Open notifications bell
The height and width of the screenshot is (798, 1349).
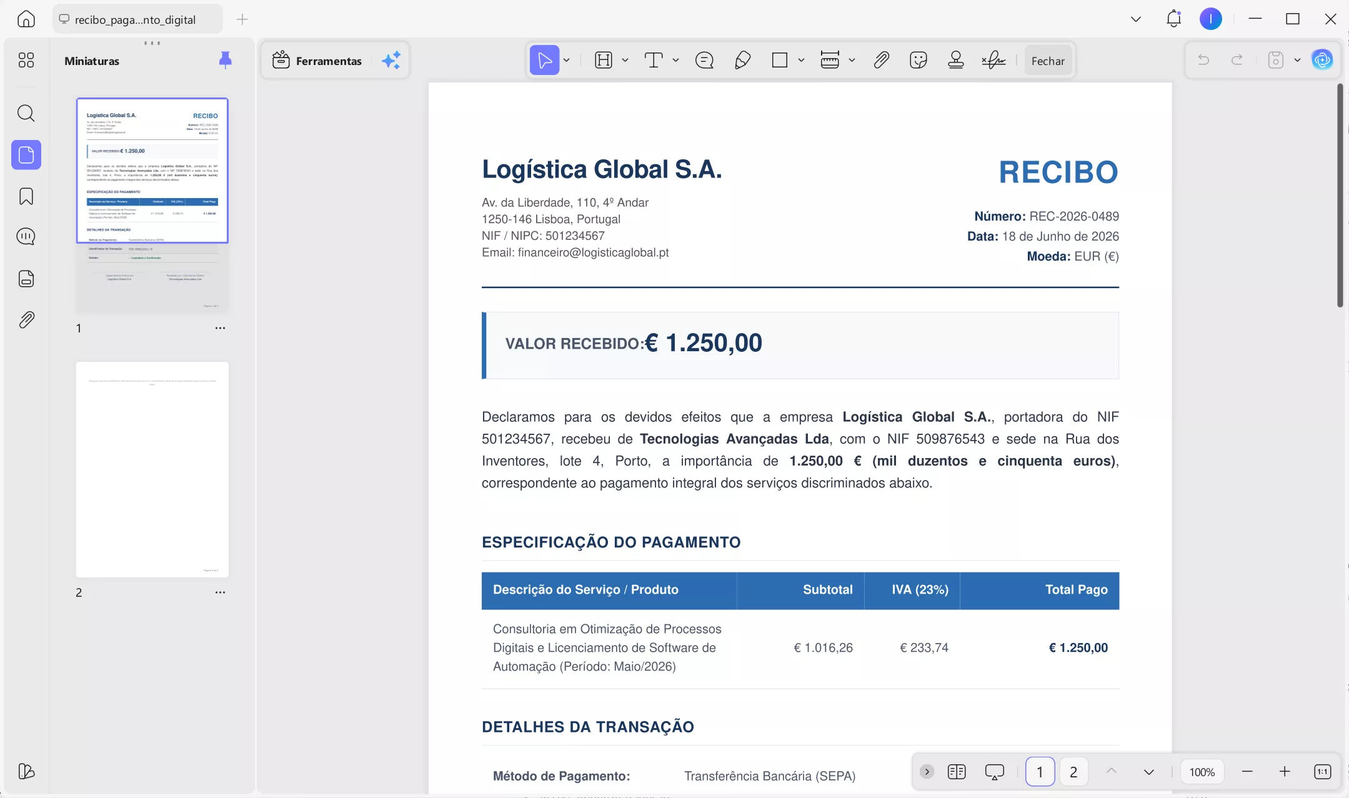[x=1173, y=19]
